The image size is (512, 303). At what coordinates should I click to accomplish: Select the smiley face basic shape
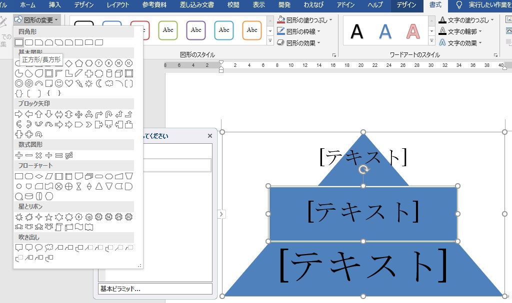[59, 83]
